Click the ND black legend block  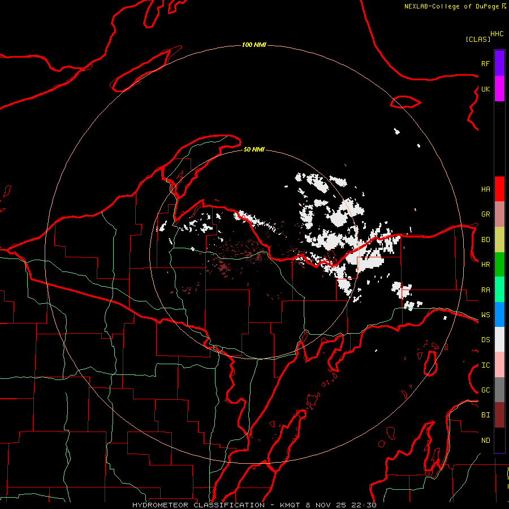pyautogui.click(x=499, y=440)
